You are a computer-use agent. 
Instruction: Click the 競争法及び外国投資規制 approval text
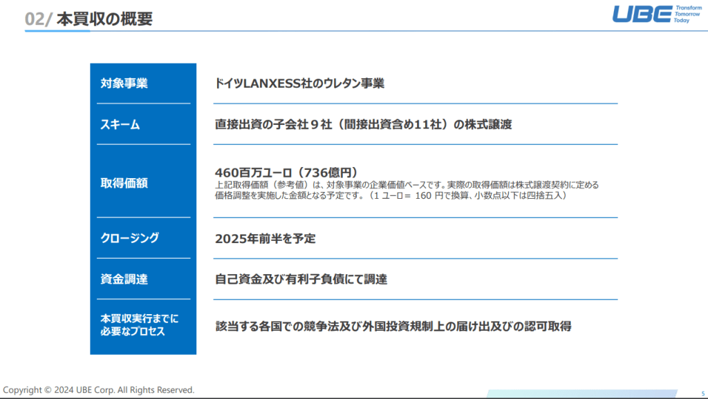coord(393,326)
